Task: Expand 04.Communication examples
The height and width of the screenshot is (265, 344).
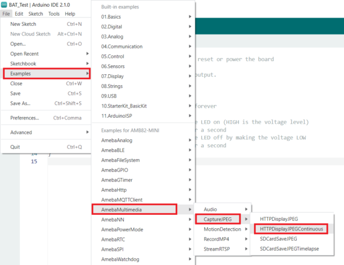Action: coord(143,46)
